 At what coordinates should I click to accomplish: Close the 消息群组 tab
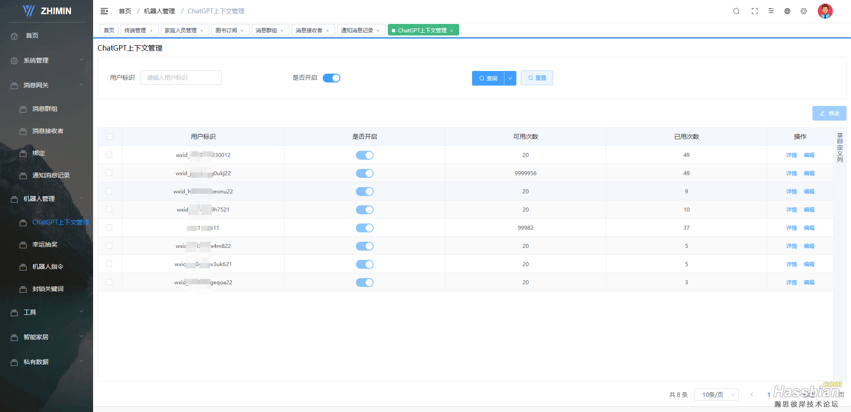tap(282, 31)
